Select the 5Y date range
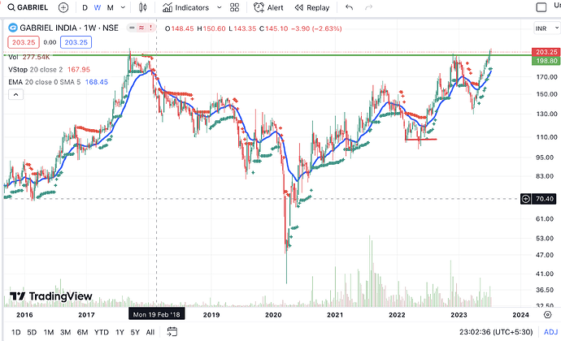Screen dimensions: 561x341 [135, 332]
